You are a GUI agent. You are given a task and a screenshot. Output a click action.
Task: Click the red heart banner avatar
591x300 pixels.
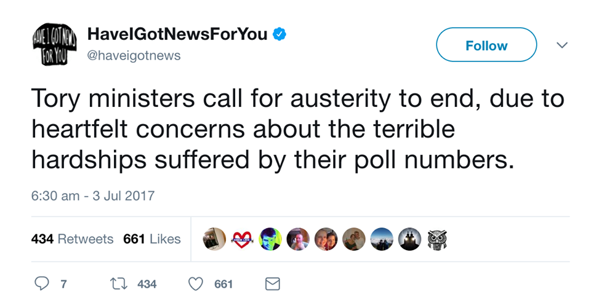(x=242, y=239)
